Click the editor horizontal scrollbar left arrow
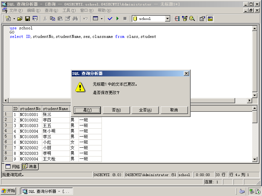 [6, 101]
